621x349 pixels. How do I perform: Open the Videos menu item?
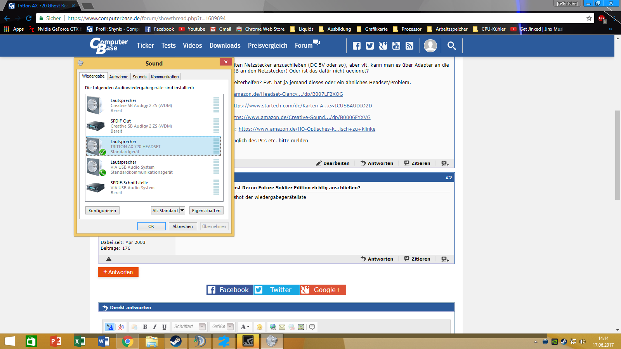coord(193,45)
